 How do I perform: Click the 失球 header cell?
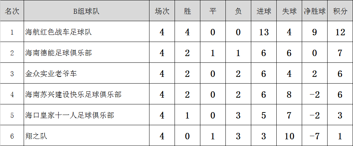pyautogui.click(x=289, y=11)
